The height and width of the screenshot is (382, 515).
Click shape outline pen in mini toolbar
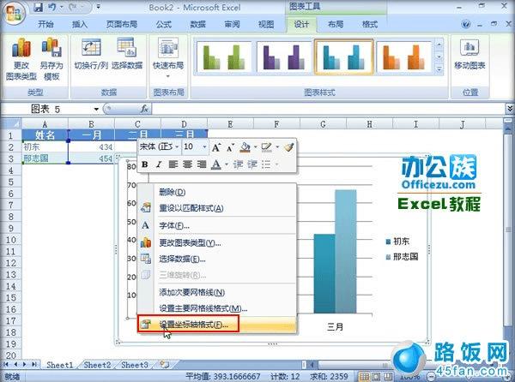pyautogui.click(x=266, y=147)
